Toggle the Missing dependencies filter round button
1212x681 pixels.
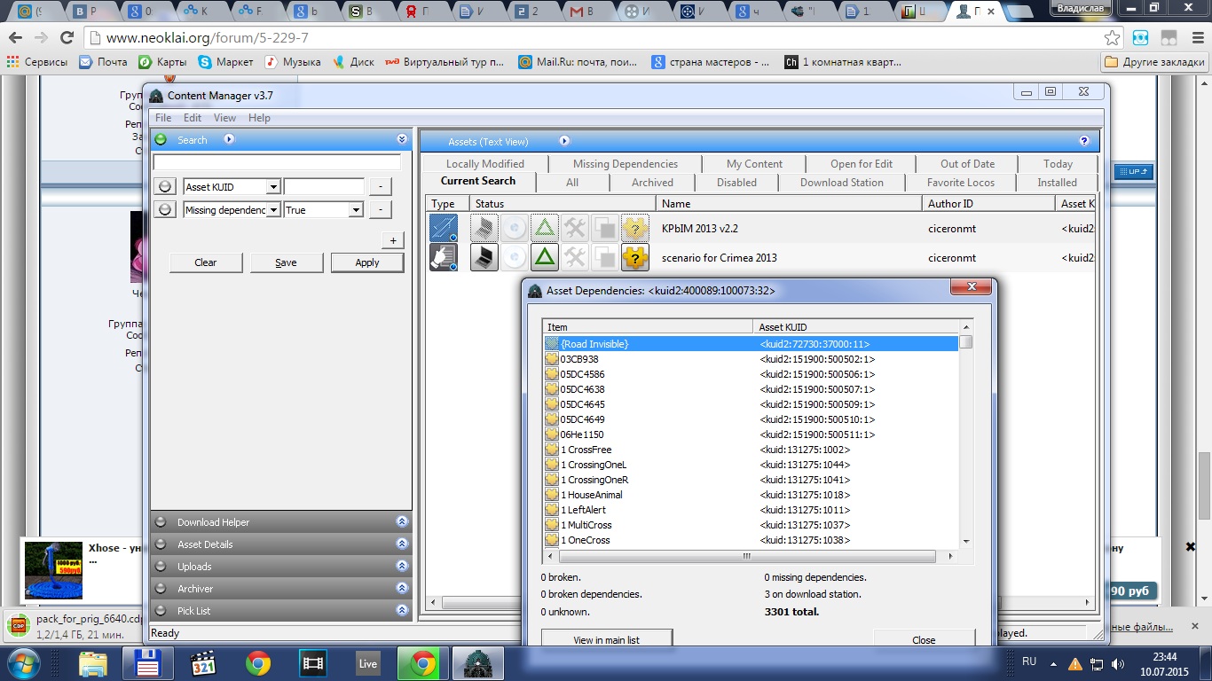(164, 210)
